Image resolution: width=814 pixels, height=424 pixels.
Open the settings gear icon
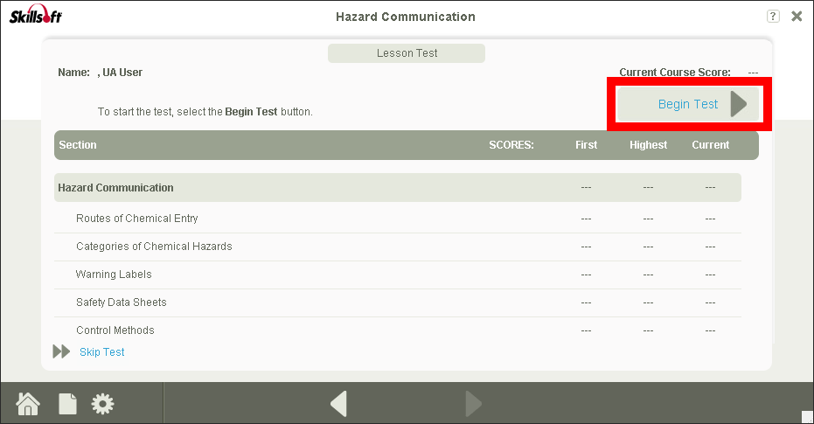[x=103, y=404]
